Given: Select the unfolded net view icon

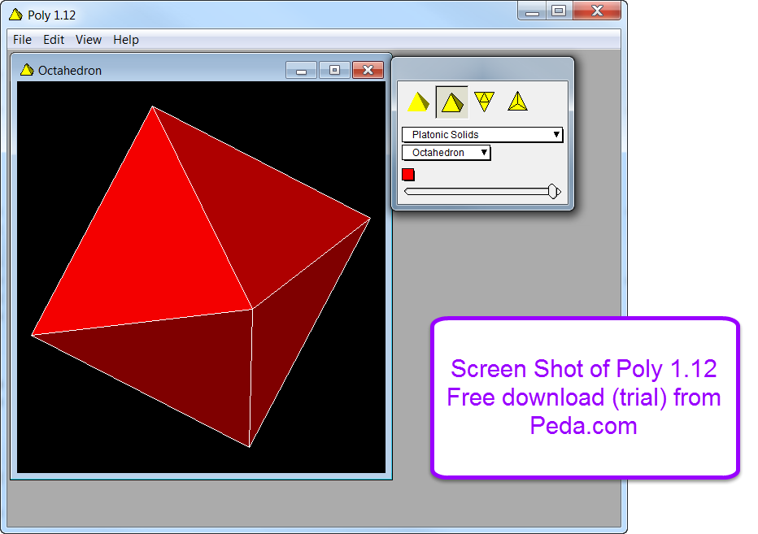Looking at the screenshot, I should click(484, 102).
